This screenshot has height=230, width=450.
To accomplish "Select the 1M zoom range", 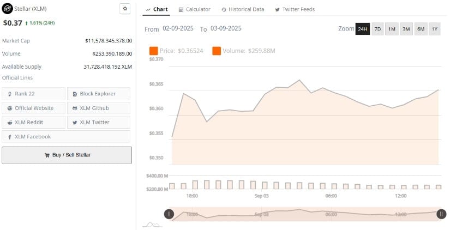I will tap(392, 29).
